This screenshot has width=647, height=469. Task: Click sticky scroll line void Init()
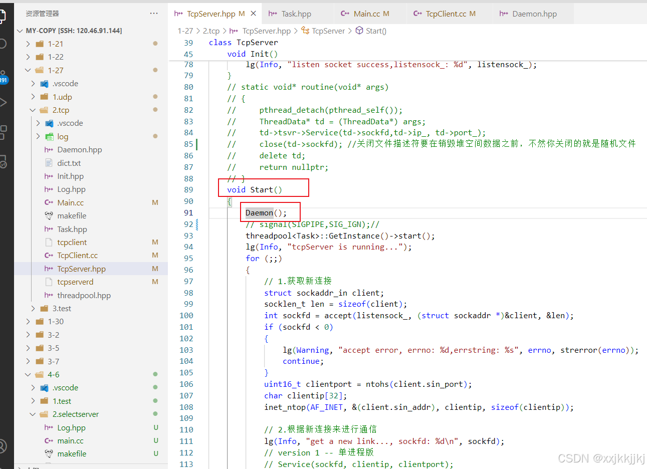252,54
